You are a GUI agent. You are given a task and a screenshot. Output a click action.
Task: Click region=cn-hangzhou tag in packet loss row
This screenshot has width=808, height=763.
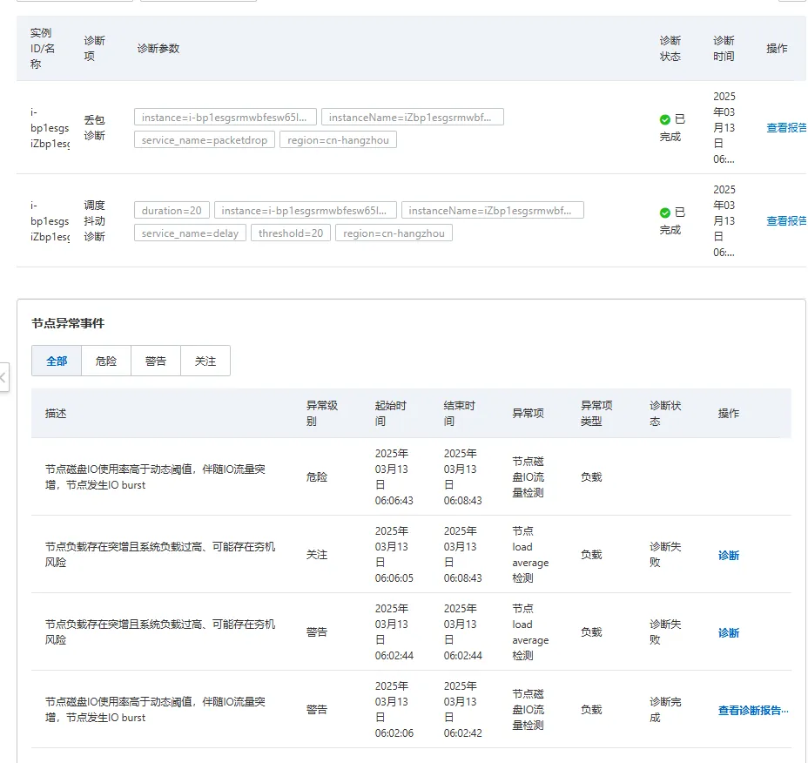(x=338, y=140)
